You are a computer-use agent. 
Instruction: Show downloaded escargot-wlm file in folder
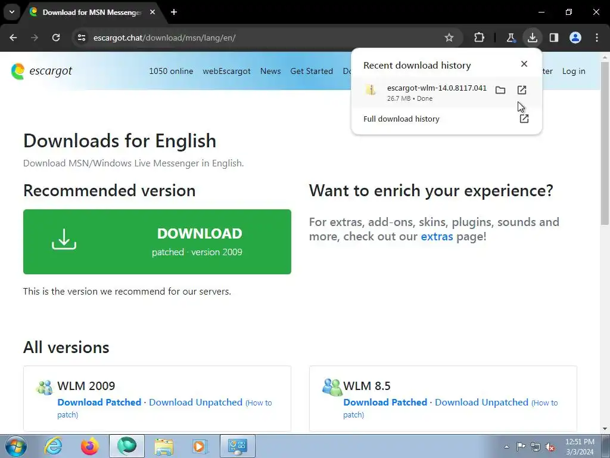500,91
